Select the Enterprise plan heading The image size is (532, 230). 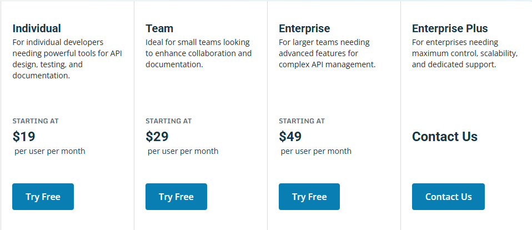tap(304, 28)
